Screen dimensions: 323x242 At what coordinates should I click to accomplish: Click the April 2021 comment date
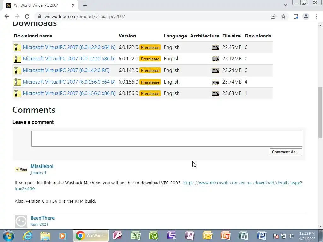pos(39,224)
